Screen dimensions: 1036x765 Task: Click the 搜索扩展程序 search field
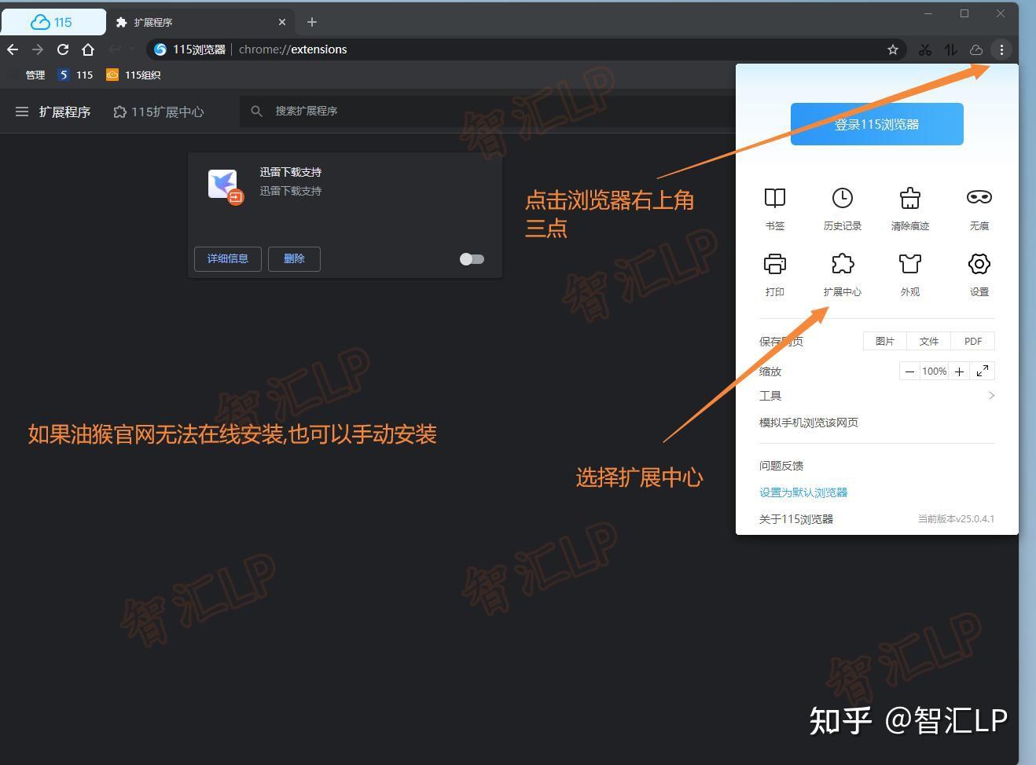click(330, 111)
